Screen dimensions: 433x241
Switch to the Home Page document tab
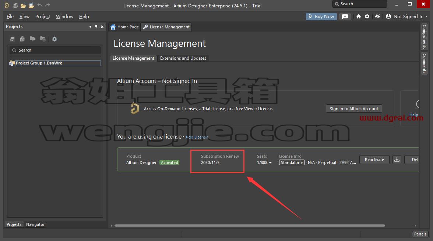124,27
